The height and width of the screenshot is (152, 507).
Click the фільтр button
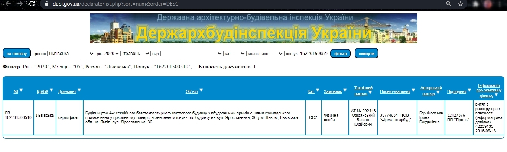[341, 54]
